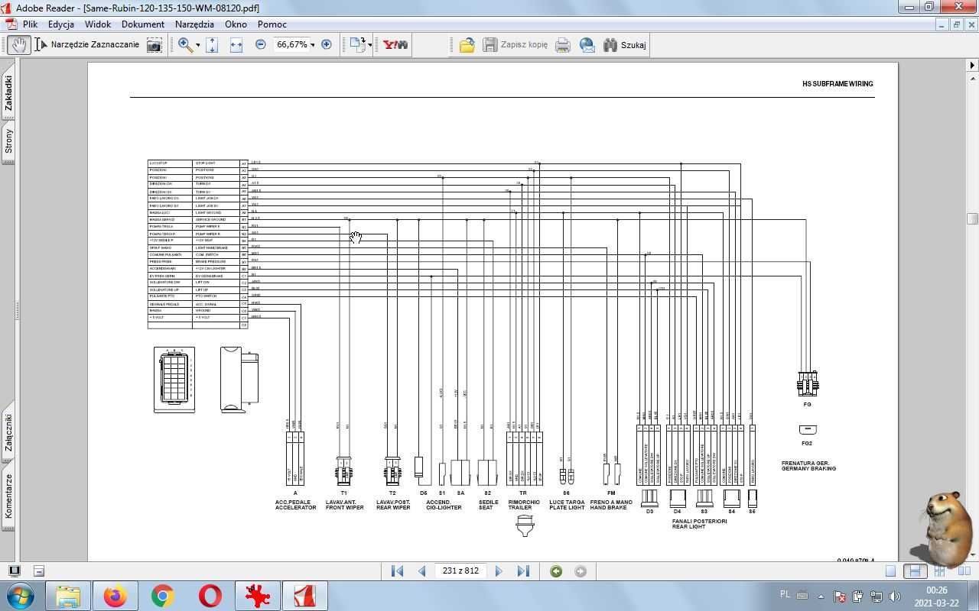Open the Widok menu
979x611 pixels.
[98, 24]
